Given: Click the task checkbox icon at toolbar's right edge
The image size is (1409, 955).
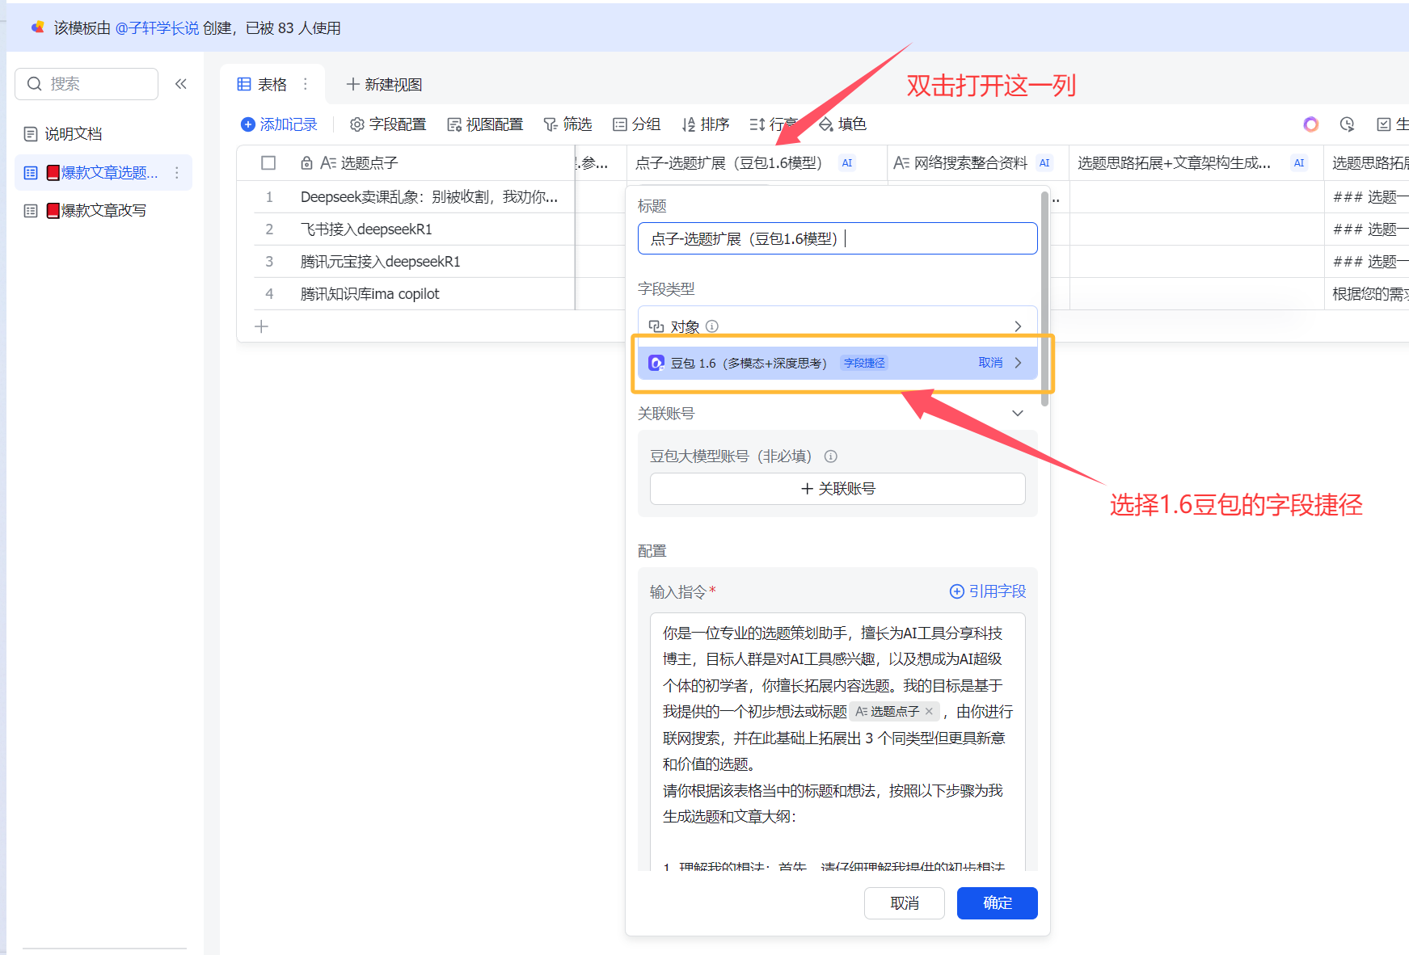Looking at the screenshot, I should (1384, 124).
